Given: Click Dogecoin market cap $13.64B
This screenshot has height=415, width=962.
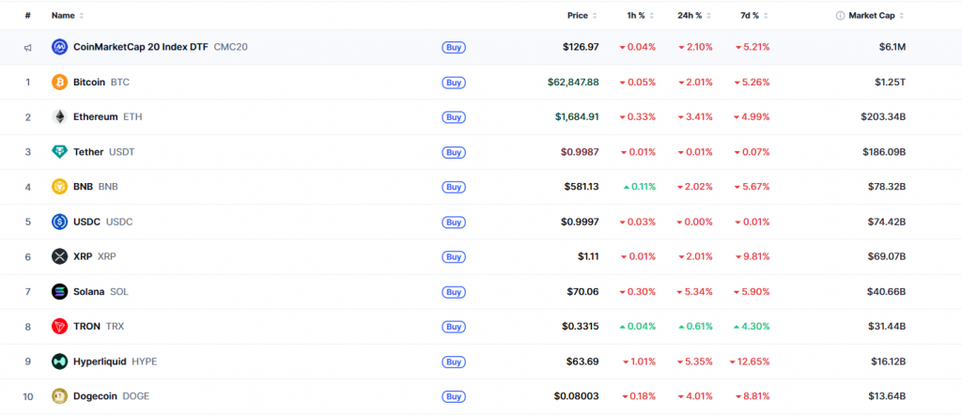Looking at the screenshot, I should (887, 396).
